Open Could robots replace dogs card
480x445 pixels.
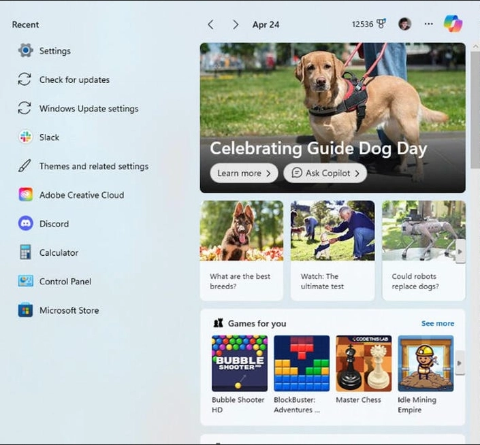point(423,250)
